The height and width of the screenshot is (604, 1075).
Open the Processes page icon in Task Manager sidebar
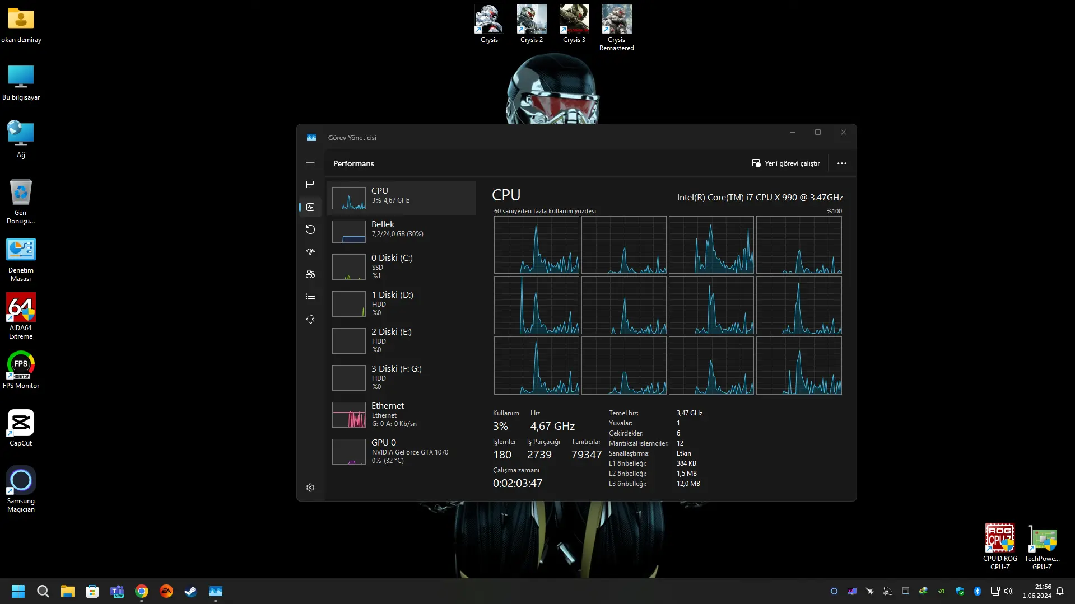click(310, 185)
